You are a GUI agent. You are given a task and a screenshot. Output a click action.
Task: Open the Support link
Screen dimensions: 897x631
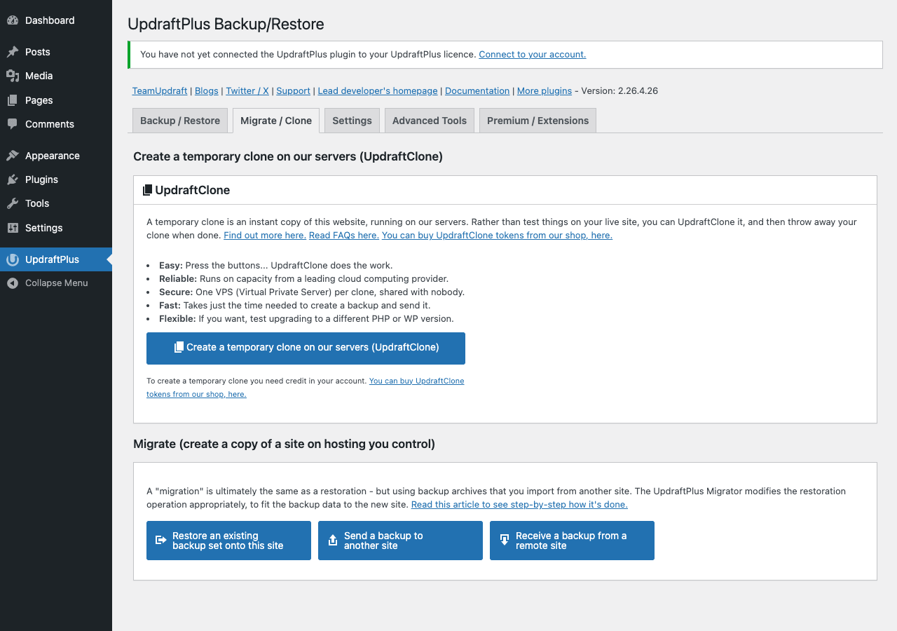coord(293,91)
